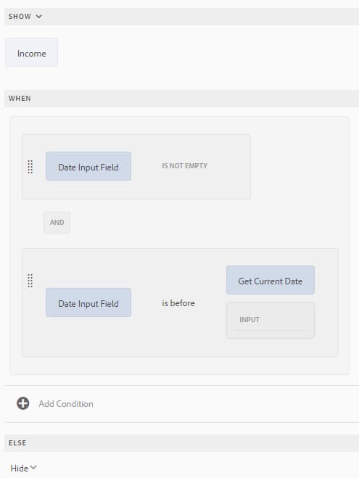Click the Hide dropdown chevron
The width and height of the screenshot is (359, 478).
pos(33,467)
